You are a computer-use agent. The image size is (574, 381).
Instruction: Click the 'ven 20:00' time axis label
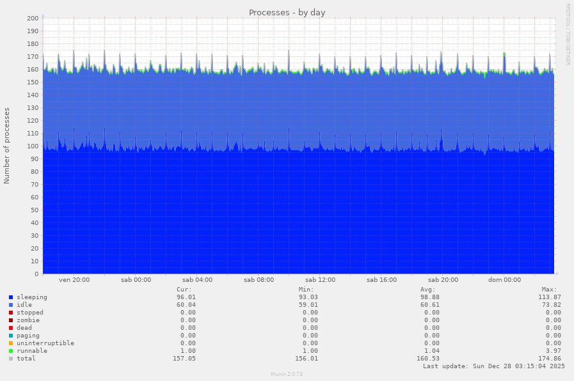74,279
